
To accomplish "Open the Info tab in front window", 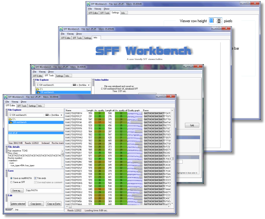I will 40,106.
